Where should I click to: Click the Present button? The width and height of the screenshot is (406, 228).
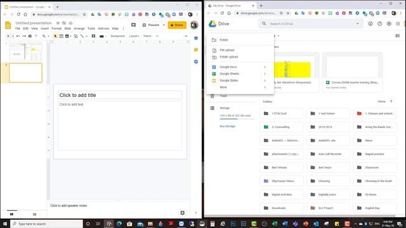click(151, 25)
